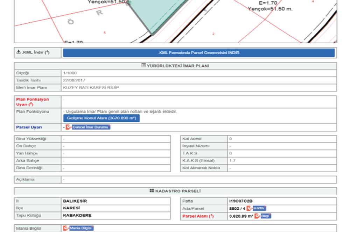The height and width of the screenshot is (232, 350).
Task: Open the Güncel İmar Durumu link
Action: click(x=91, y=127)
